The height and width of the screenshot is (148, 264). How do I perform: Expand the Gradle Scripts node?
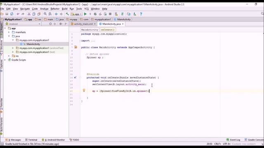coord(5,60)
